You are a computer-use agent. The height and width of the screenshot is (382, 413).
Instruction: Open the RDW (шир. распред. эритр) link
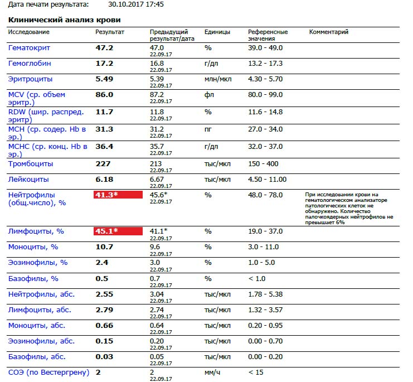point(46,115)
